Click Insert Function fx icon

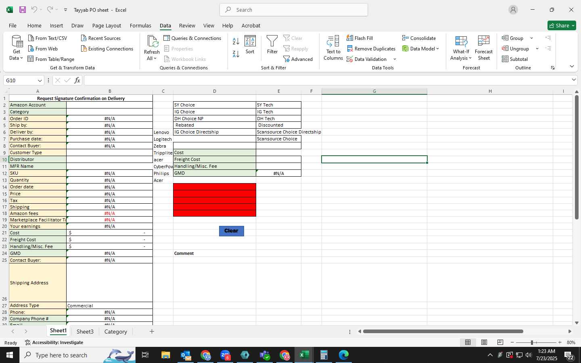(77, 80)
